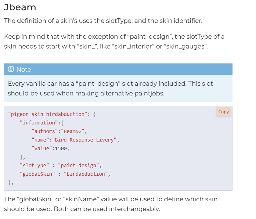This screenshot has height=219, width=256.
Task: Click the blue Note header label
Action: pos(24,69)
